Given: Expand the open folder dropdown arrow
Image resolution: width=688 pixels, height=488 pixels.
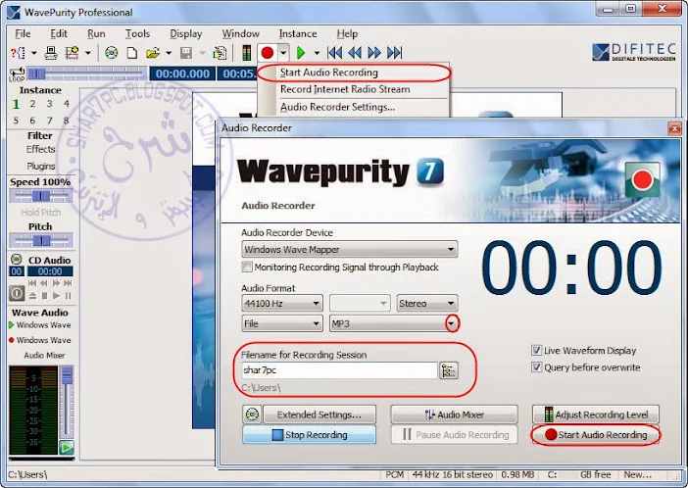Looking at the screenshot, I should pos(169,53).
